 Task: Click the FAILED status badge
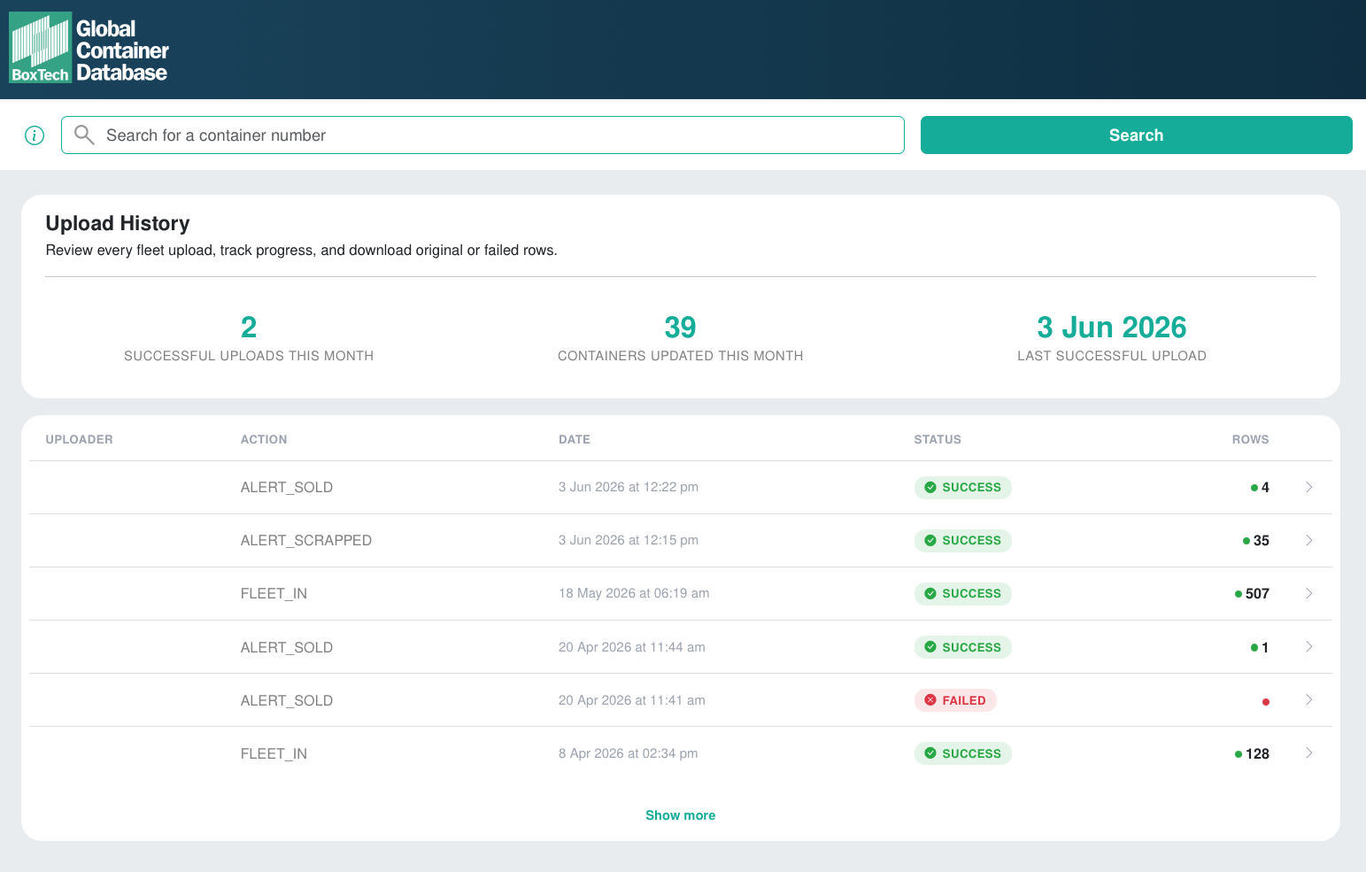tap(955, 700)
